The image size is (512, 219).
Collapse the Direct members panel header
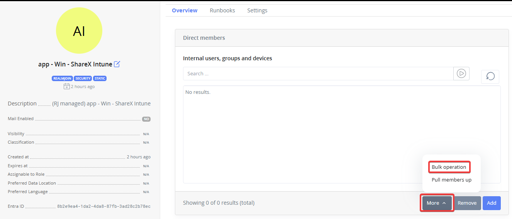(341, 38)
